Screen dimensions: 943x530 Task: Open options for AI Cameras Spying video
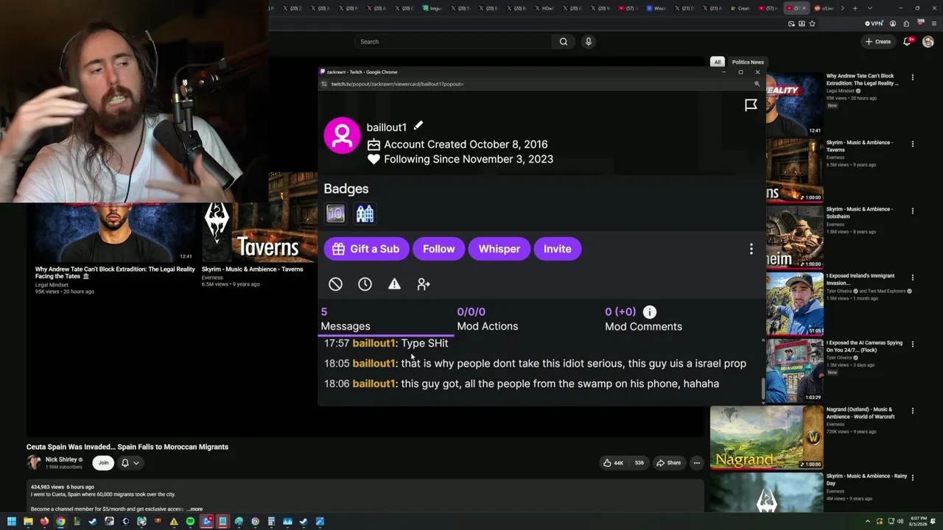click(x=912, y=344)
